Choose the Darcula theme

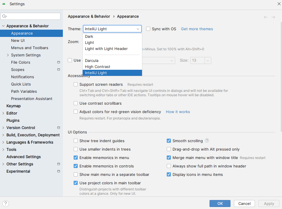pyautogui.click(x=112, y=60)
